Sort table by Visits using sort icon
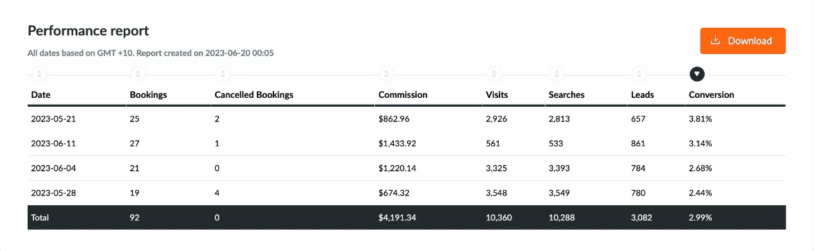 point(494,74)
